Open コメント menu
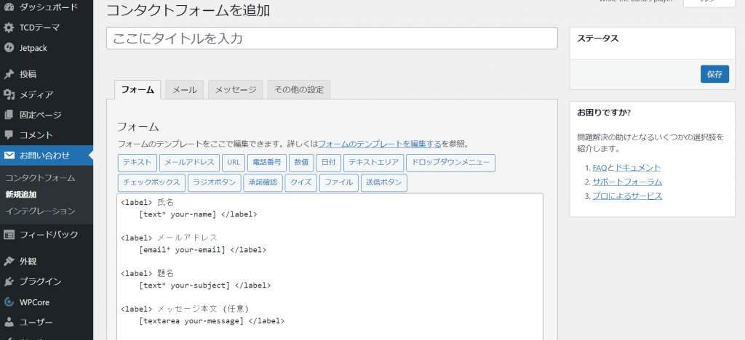Image resolution: width=745 pixels, height=340 pixels. 36,135
